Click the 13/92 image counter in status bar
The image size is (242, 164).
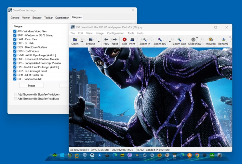tap(140, 150)
